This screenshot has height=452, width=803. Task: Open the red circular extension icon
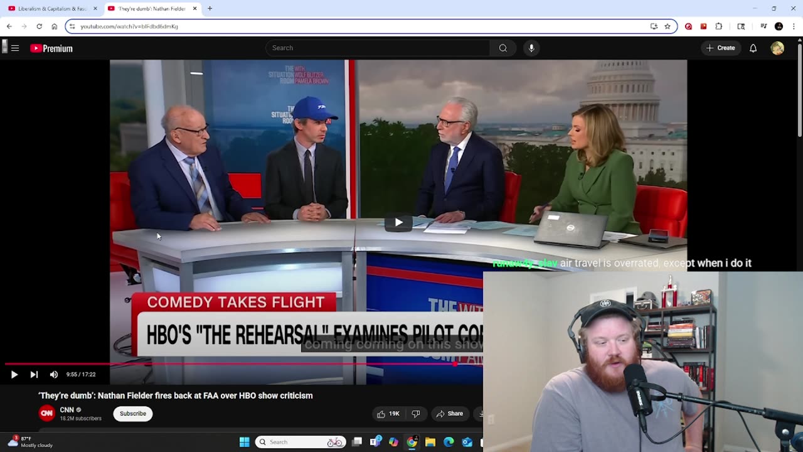click(x=688, y=26)
